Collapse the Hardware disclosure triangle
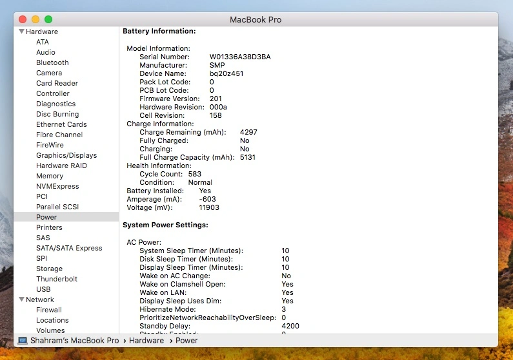This screenshot has height=360, width=513. [21, 32]
